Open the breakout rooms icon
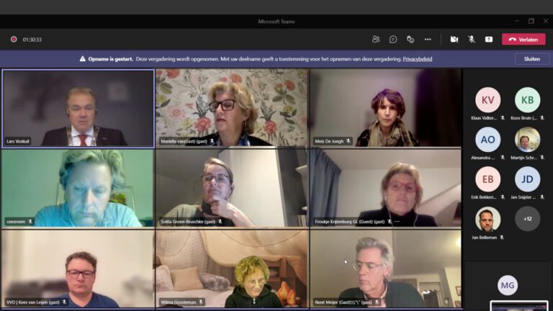553x311 pixels. [x=410, y=39]
